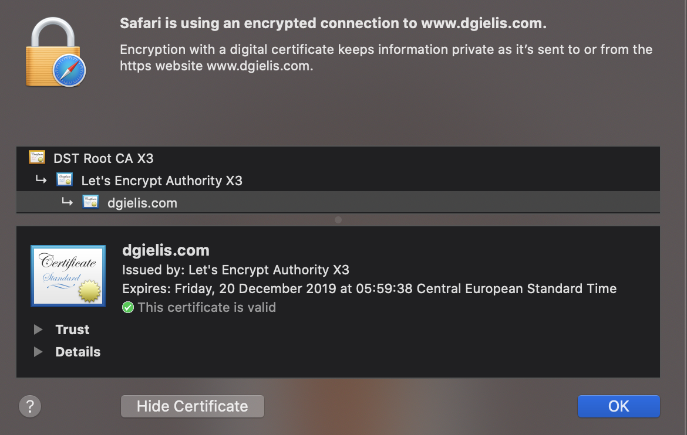Click the bold dgielis.com certificate title
Screen dimensions: 687x435
click(x=166, y=250)
